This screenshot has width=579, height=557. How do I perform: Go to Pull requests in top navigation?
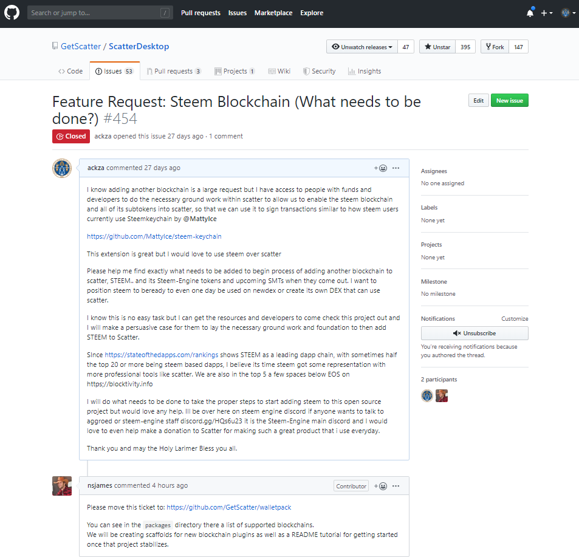pos(200,13)
